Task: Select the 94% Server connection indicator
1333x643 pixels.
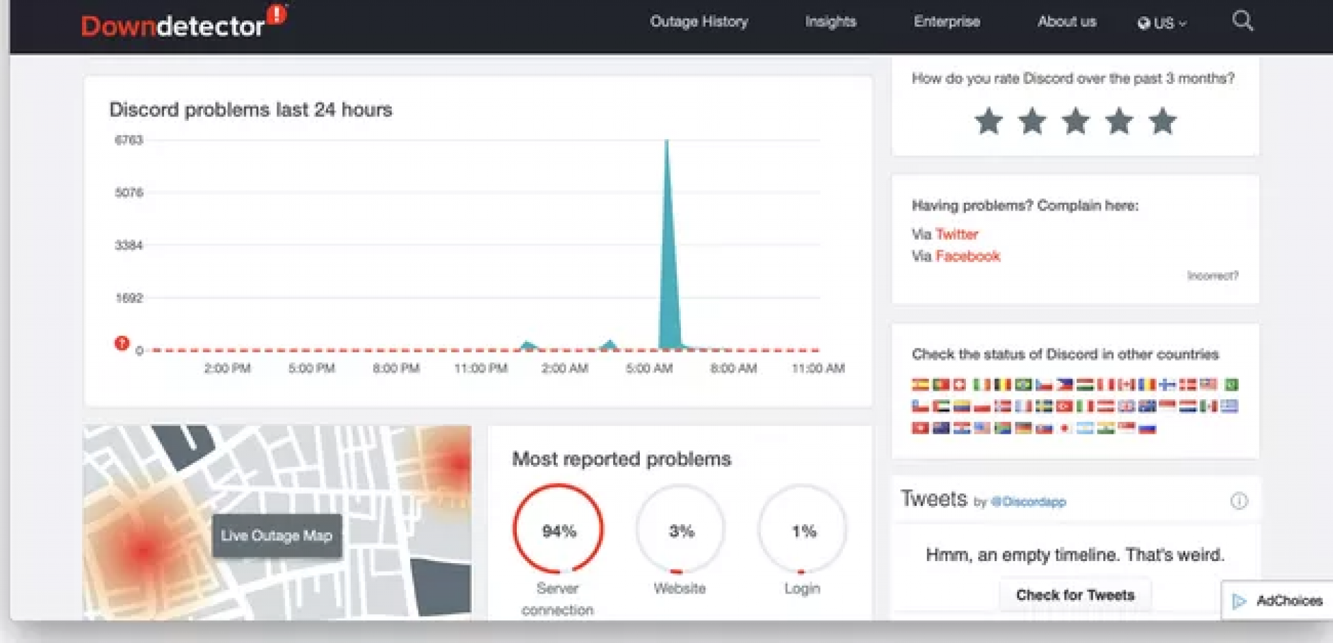Action: pyautogui.click(x=558, y=529)
